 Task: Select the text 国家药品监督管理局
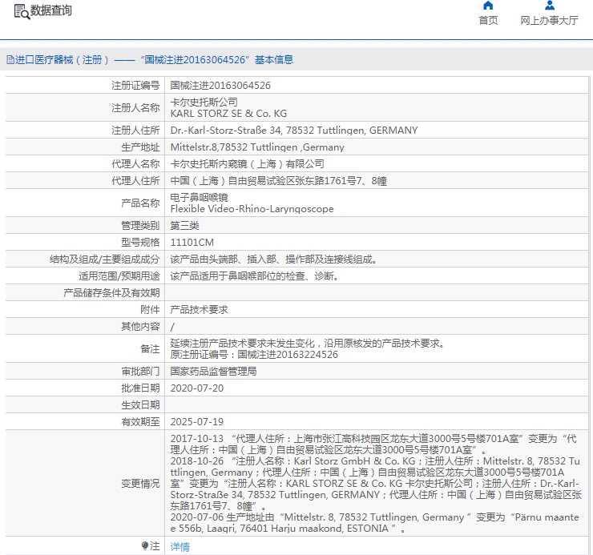tap(213, 372)
